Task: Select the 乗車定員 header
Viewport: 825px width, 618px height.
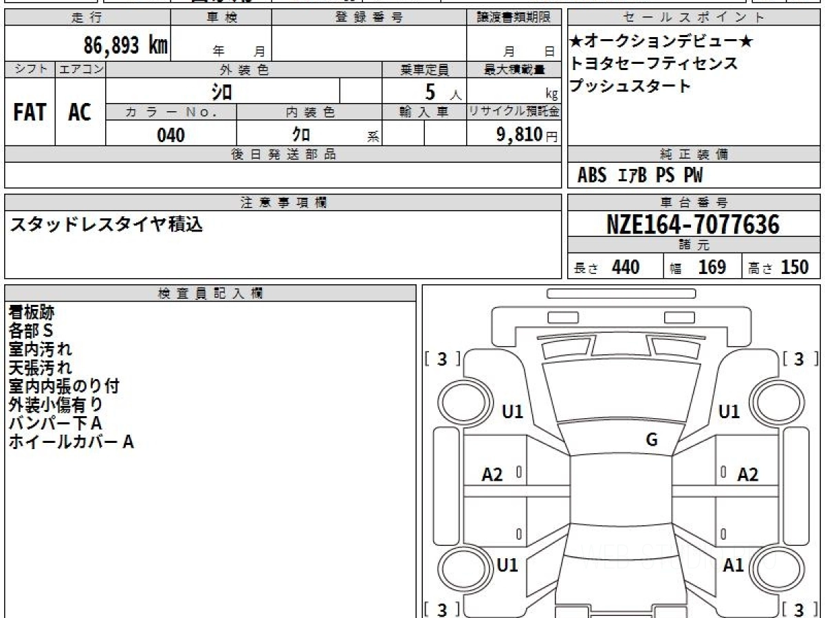Action: [x=424, y=69]
